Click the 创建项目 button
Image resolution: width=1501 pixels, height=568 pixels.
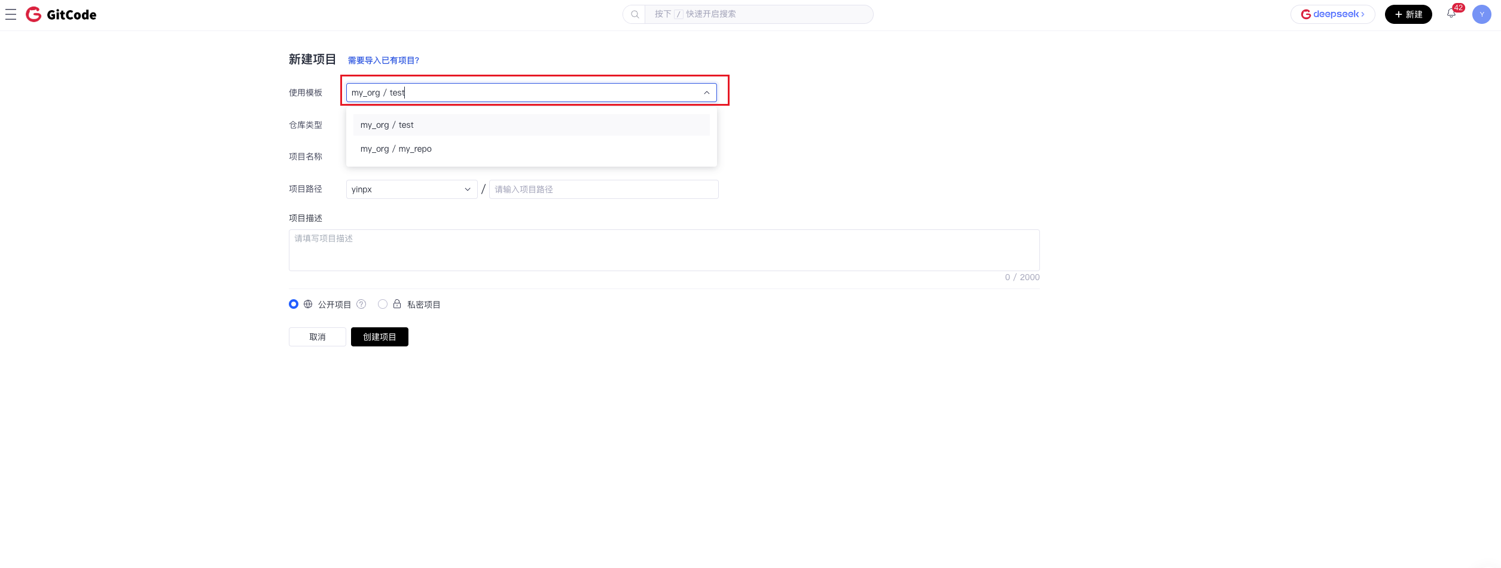click(x=379, y=337)
